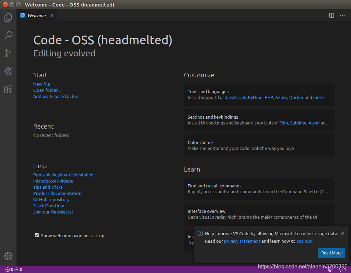Open Product documentation link

point(57,193)
